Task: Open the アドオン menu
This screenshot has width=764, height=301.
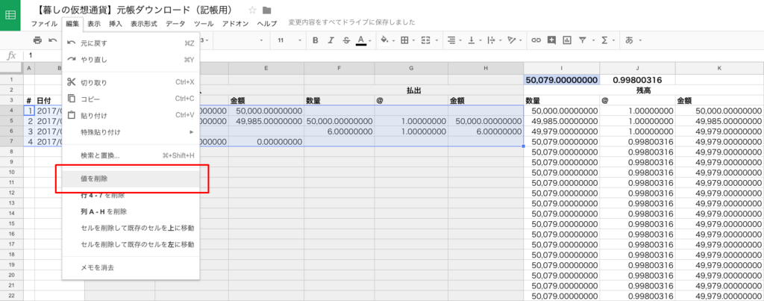Action: pyautogui.click(x=235, y=23)
